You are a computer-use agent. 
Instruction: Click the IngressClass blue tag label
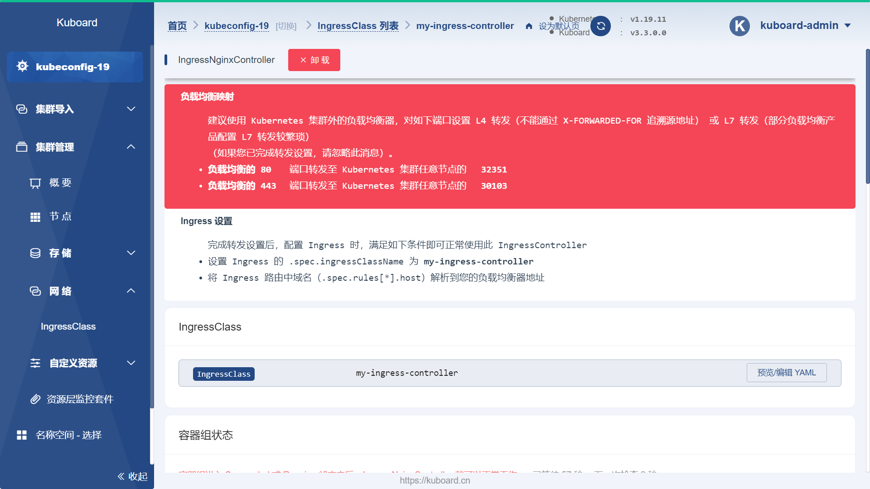coord(224,374)
